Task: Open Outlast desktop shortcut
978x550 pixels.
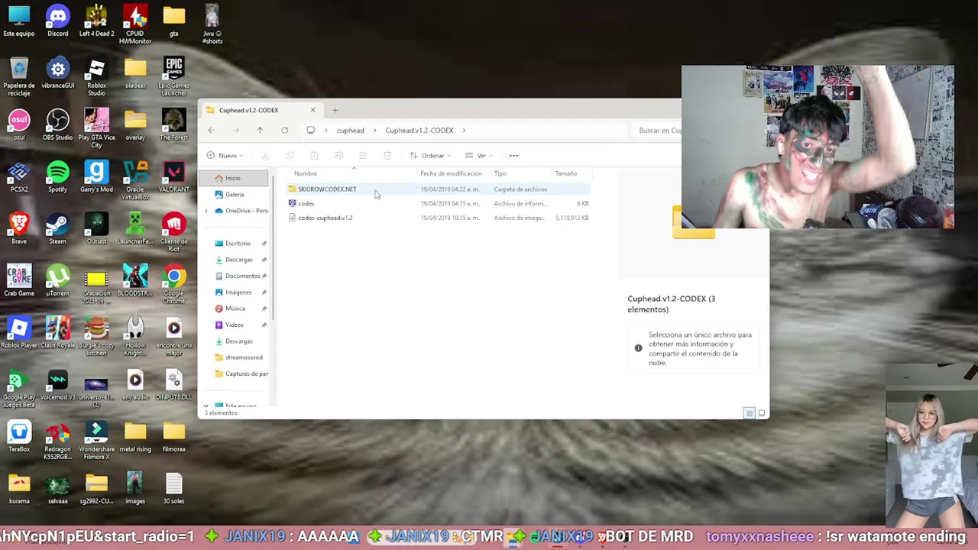Action: (x=96, y=228)
